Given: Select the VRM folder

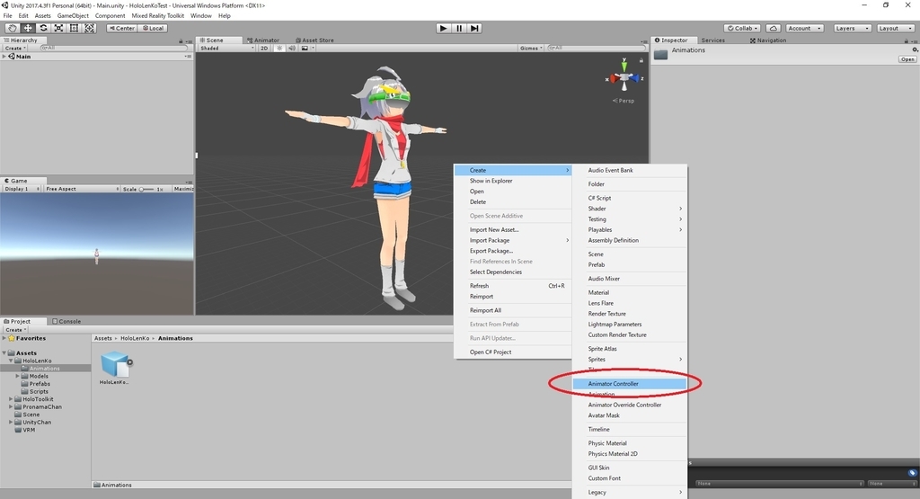Looking at the screenshot, I should coord(29,430).
